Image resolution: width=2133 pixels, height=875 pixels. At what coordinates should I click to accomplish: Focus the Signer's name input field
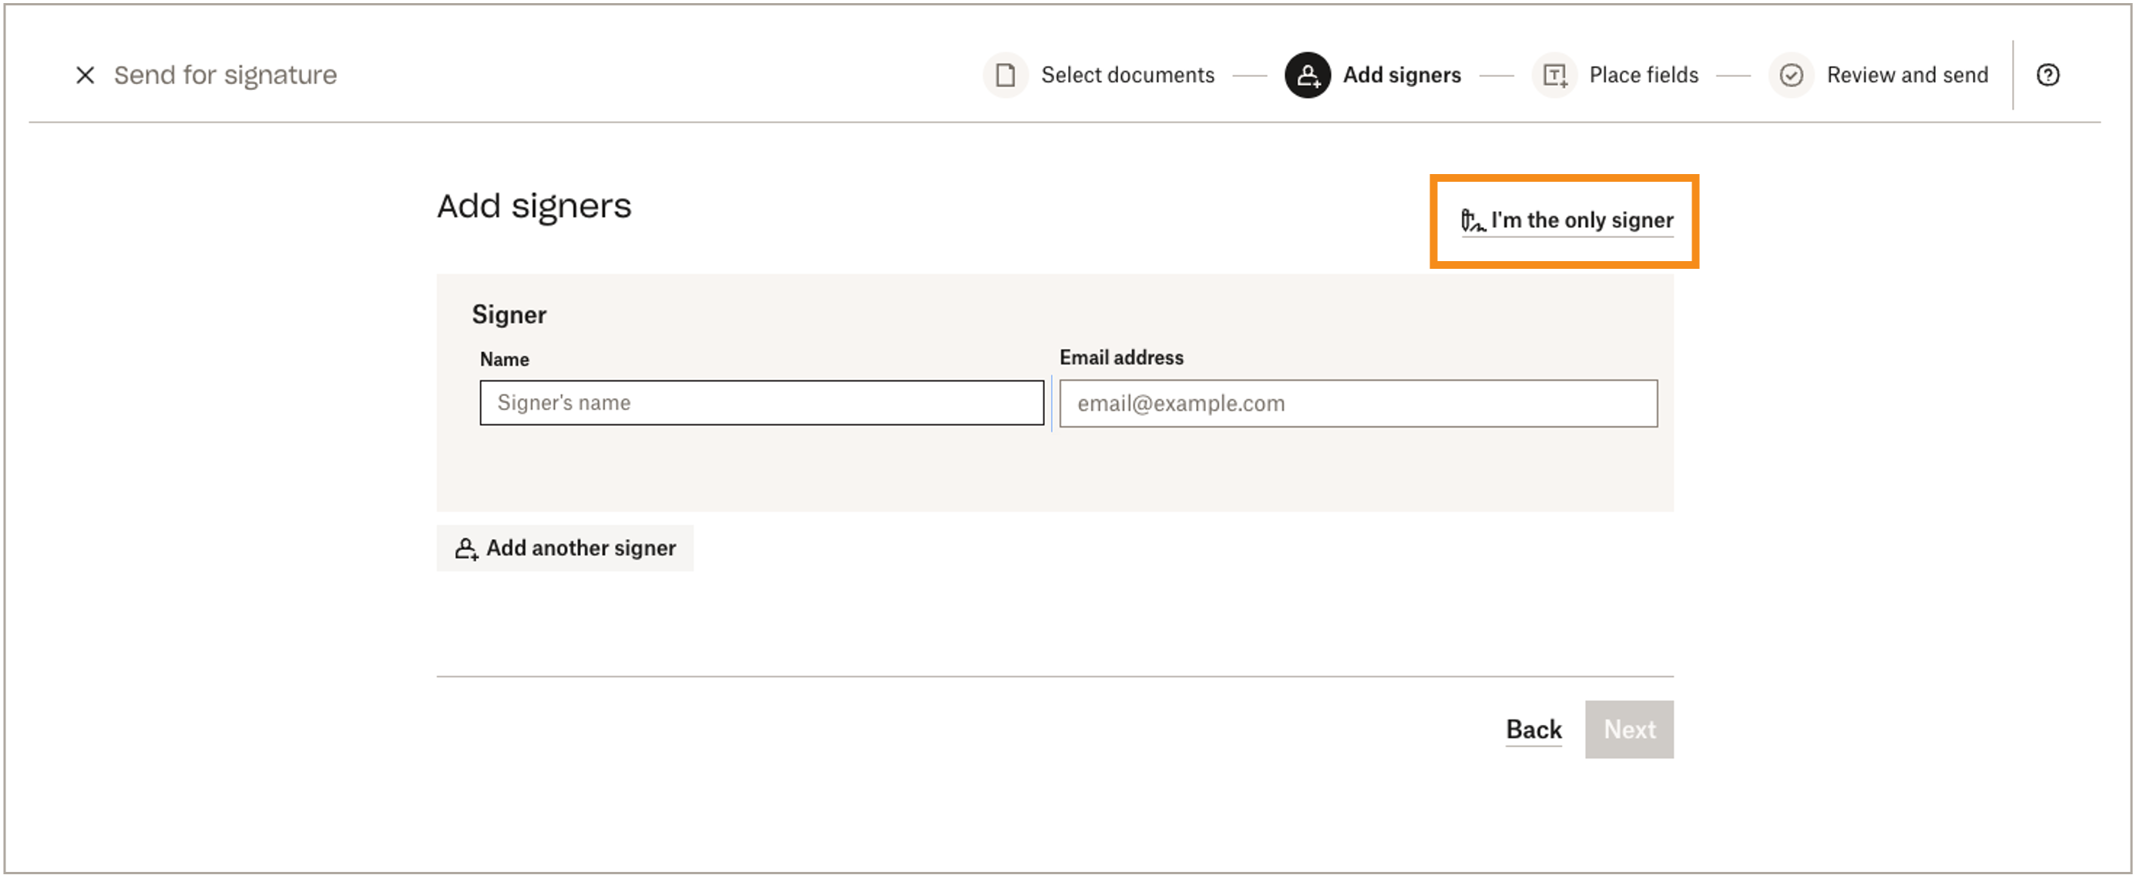coord(761,403)
